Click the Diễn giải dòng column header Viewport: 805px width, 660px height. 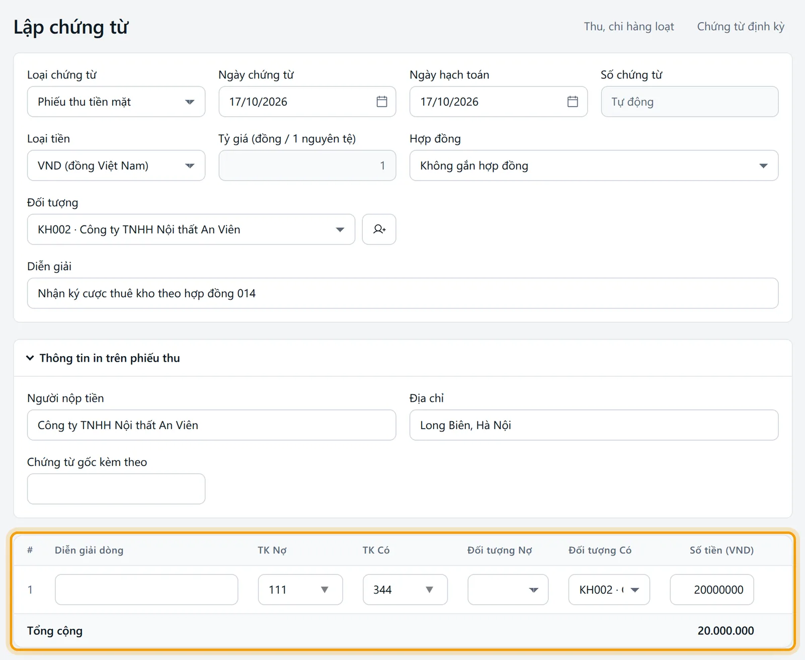coord(89,550)
